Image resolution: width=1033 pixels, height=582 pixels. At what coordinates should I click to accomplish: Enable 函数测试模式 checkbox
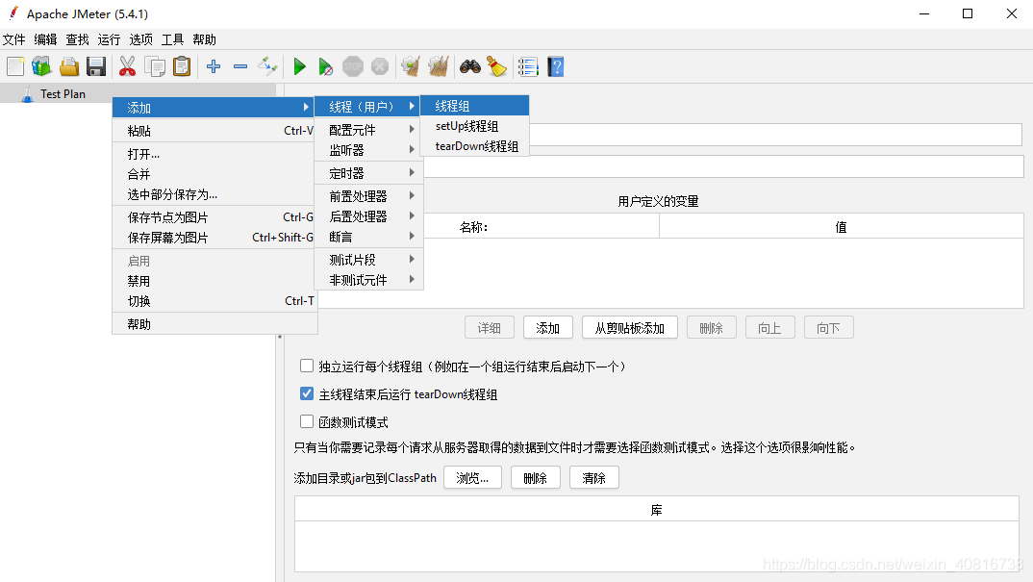[x=307, y=421]
